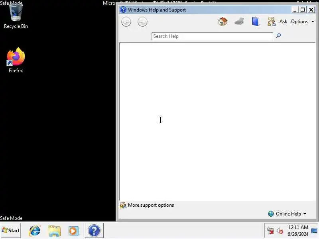The image size is (319, 239).
Task: Click the Back arrow in Help window
Action: [x=126, y=22]
